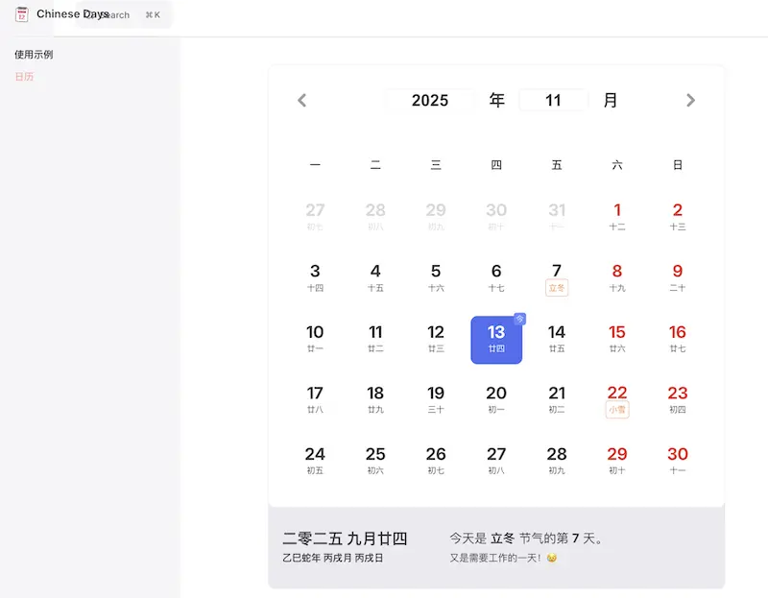This screenshot has width=768, height=598.
Task: Click the 立冬 solar term badge on November 7
Action: click(x=557, y=287)
